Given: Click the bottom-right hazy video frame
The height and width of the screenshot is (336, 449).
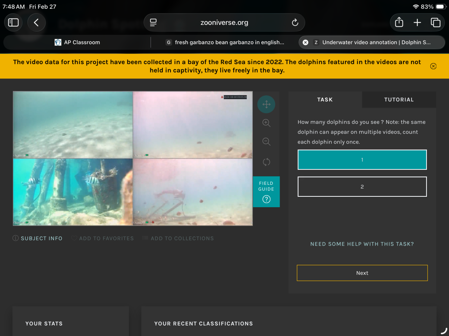Looking at the screenshot, I should [x=193, y=192].
